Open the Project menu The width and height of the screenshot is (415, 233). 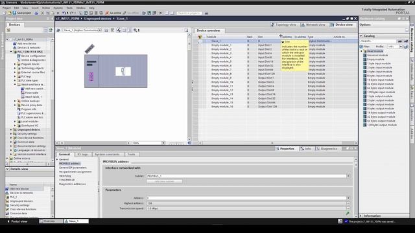(6, 8)
